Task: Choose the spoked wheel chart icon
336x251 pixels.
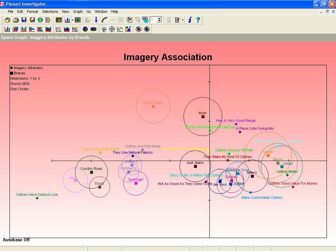Action: [x=112, y=29]
